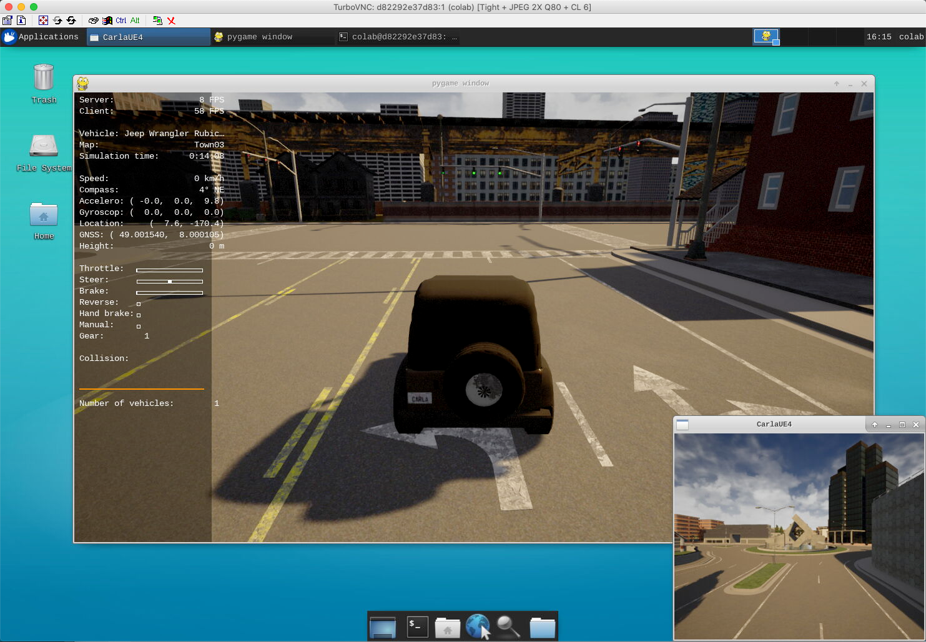This screenshot has width=926, height=642.
Task: Send the Windows-flag Ctrl-Esc key icon
Action: pos(107,20)
